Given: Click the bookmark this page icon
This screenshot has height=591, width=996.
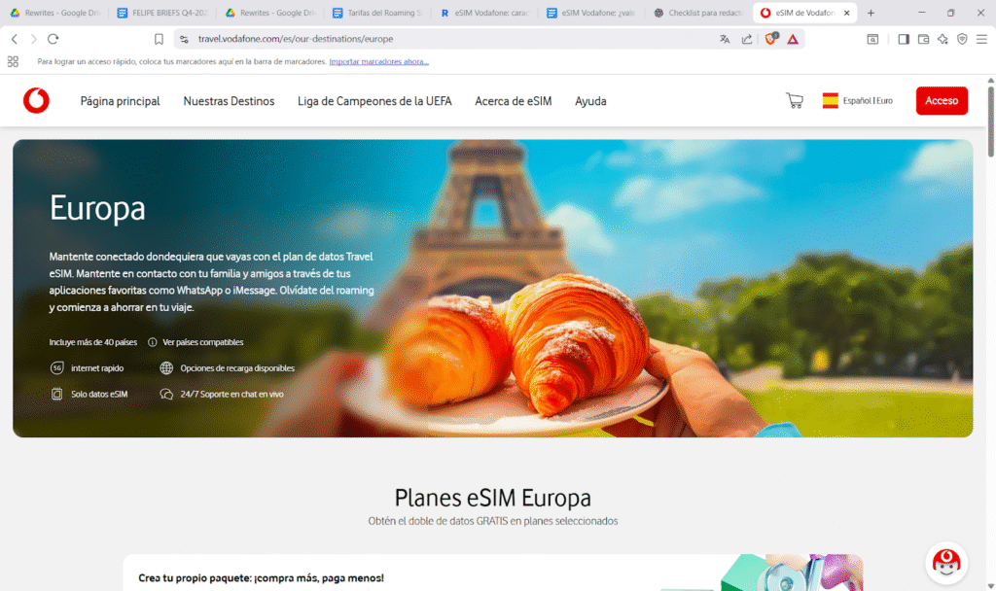Looking at the screenshot, I should point(159,39).
